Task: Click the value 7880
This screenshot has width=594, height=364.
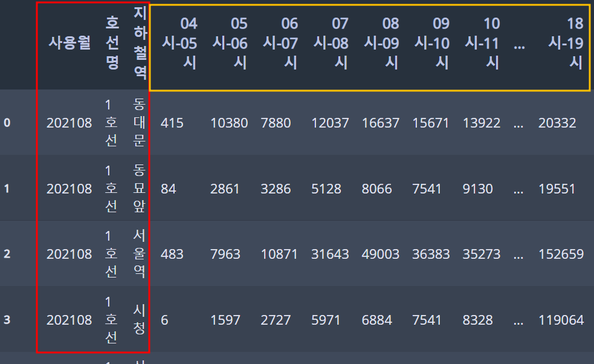Action: click(276, 123)
